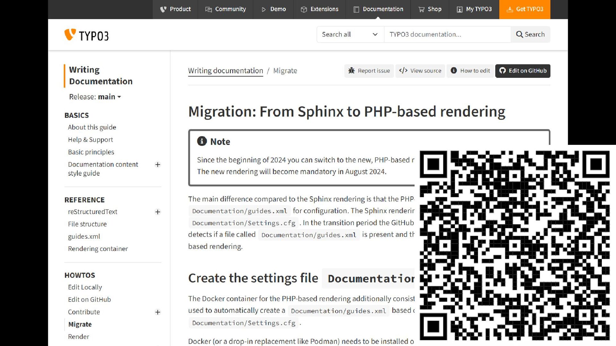Click the dark Edit on GitHub button
This screenshot has height=346, width=616.
coord(523,70)
